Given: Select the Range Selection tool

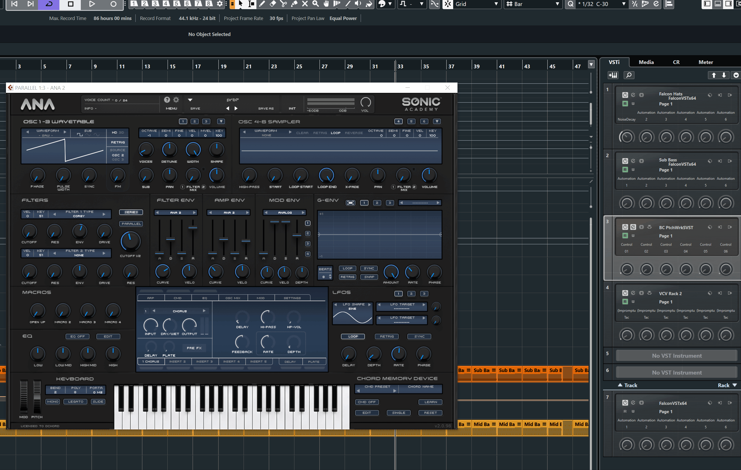Looking at the screenshot, I should 251,4.
